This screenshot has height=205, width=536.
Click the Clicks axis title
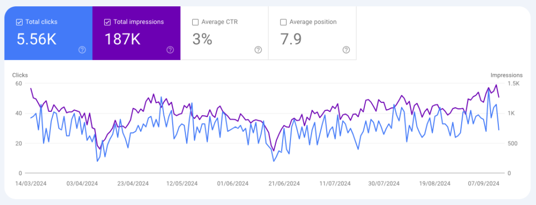pos(20,75)
